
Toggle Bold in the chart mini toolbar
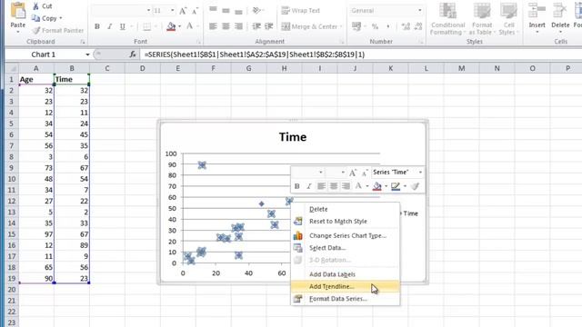click(297, 186)
